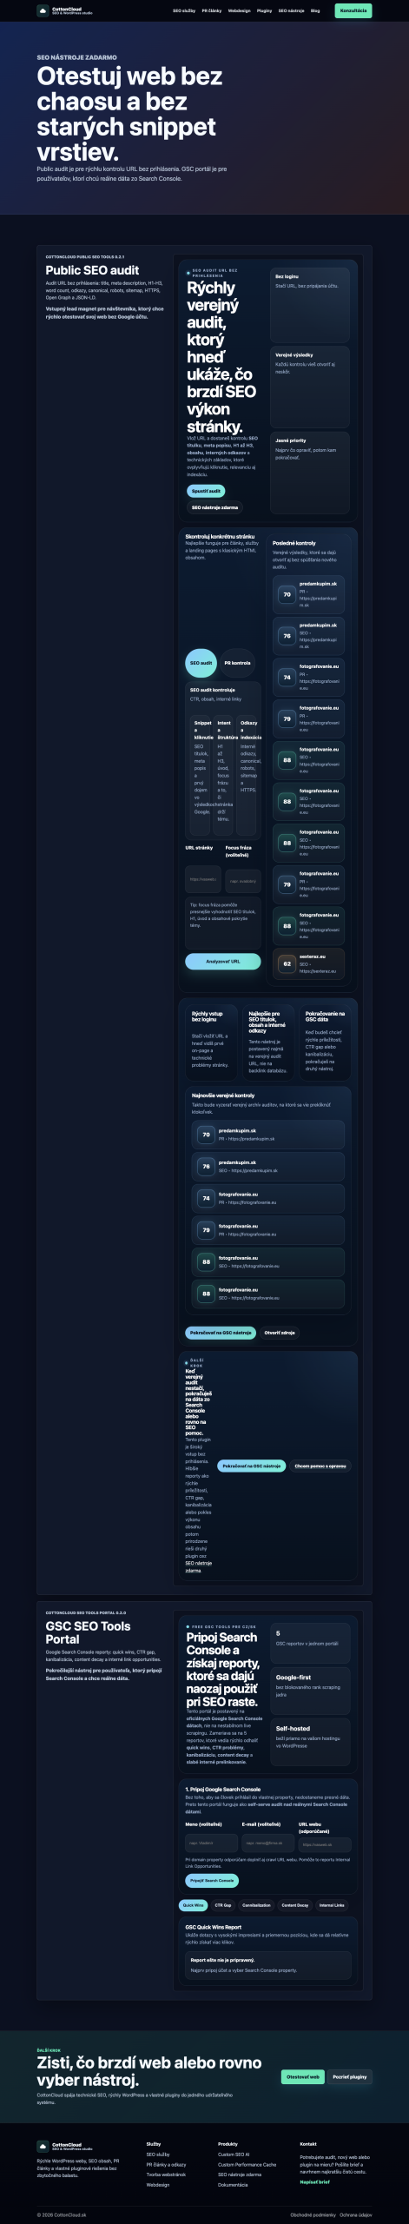Open PR články a odkazy footer link

coord(166,2165)
